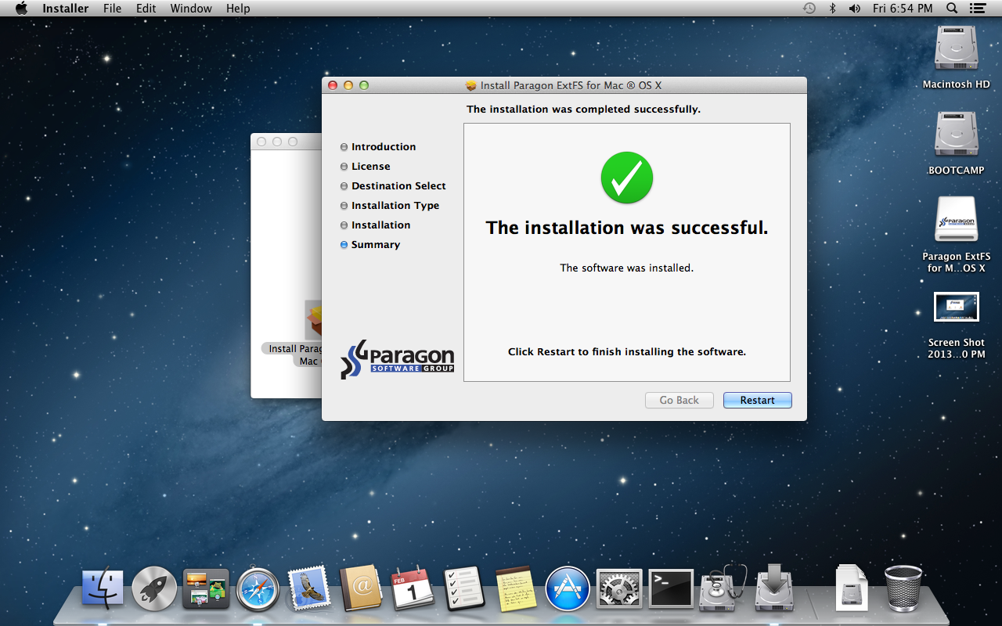Open the Window menu
Image resolution: width=1002 pixels, height=626 pixels.
click(x=191, y=9)
